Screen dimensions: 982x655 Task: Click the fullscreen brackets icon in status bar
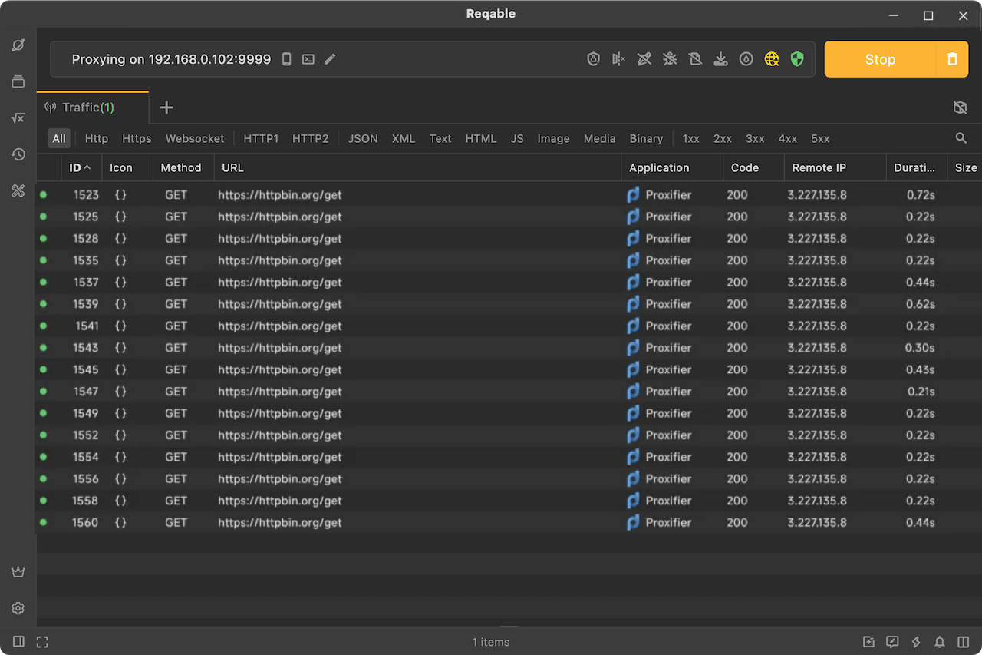point(42,641)
